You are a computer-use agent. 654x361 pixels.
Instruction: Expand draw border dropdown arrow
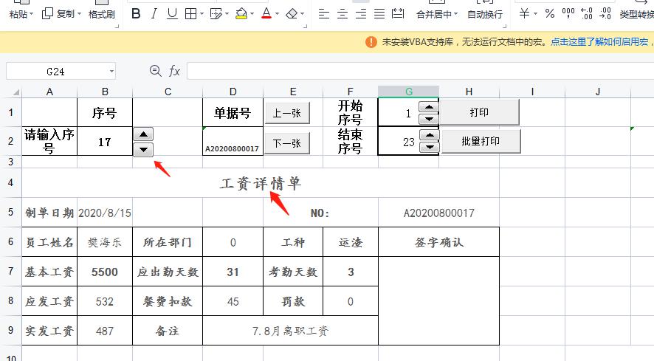227,14
